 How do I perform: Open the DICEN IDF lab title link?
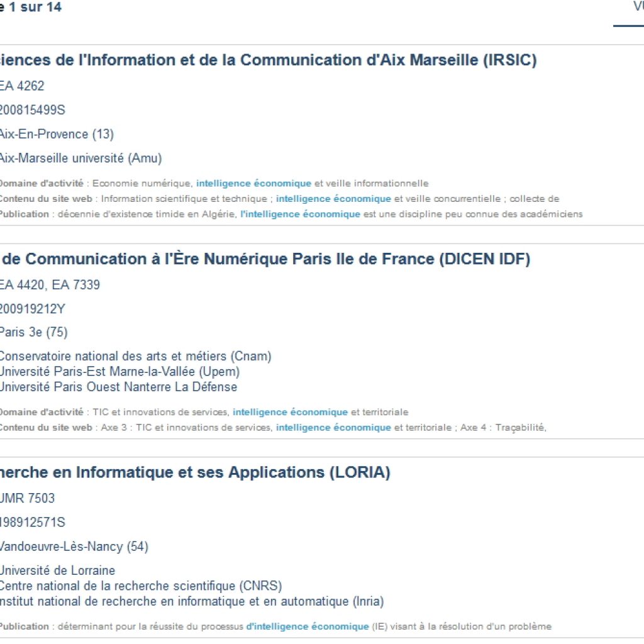coord(265,259)
